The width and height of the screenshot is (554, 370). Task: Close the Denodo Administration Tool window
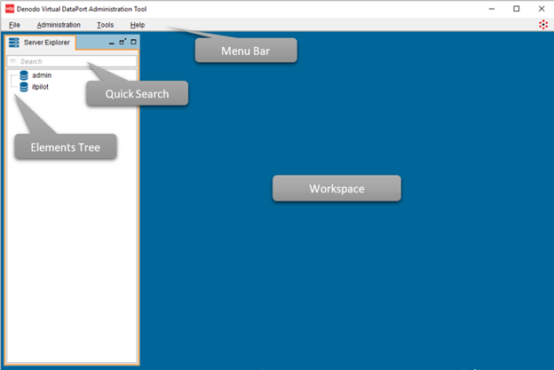pyautogui.click(x=542, y=9)
